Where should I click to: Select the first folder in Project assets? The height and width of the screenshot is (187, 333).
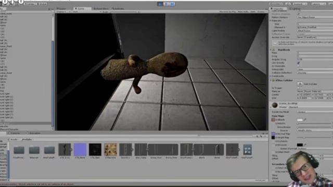tap(19, 150)
